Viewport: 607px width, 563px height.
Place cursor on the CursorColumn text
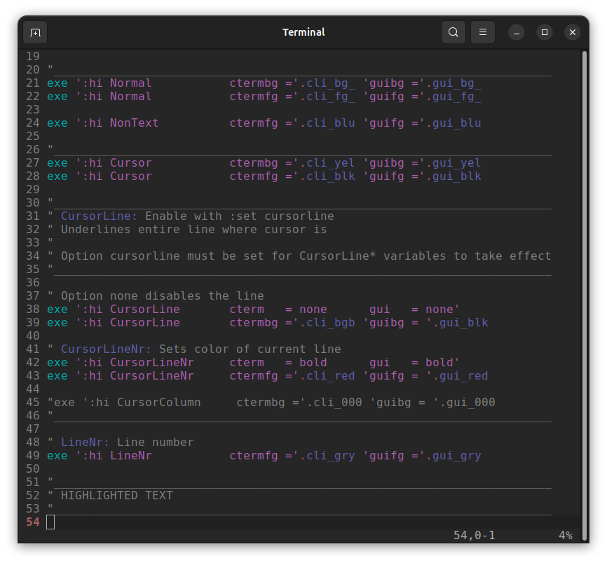point(158,403)
